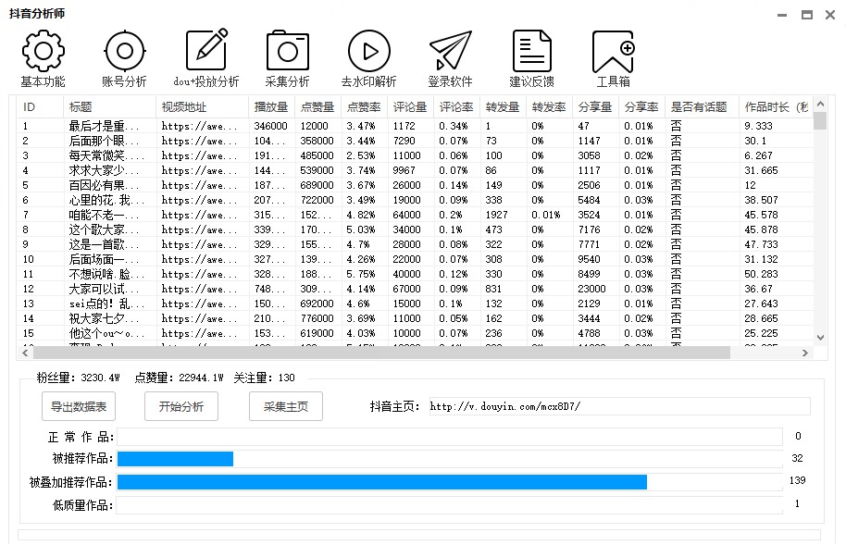This screenshot has height=545, width=846.
Task: Click the 正常作品 progress bar
Action: pyautogui.click(x=450, y=437)
